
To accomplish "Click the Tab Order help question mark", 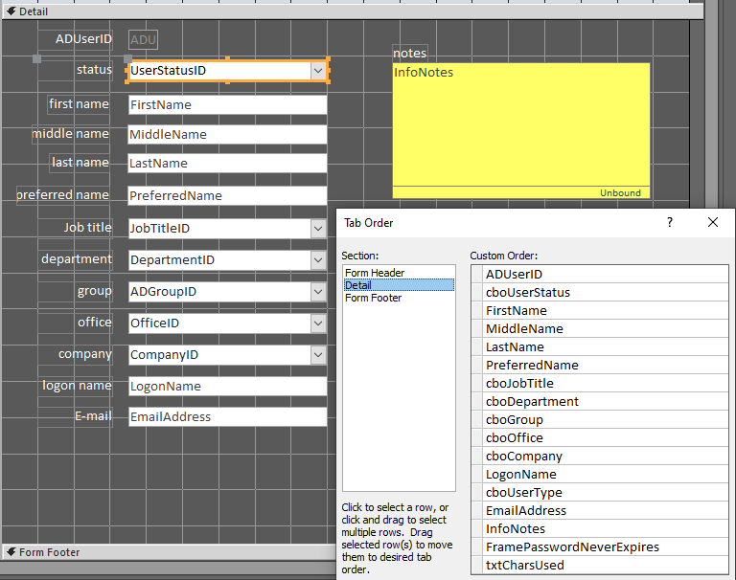I will tap(670, 222).
